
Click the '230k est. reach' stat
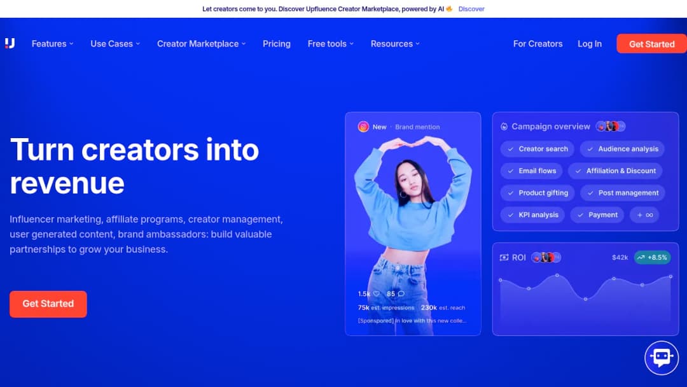(443, 307)
